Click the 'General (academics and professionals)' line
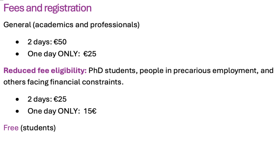Screen dimensions: 278x147 (71, 25)
